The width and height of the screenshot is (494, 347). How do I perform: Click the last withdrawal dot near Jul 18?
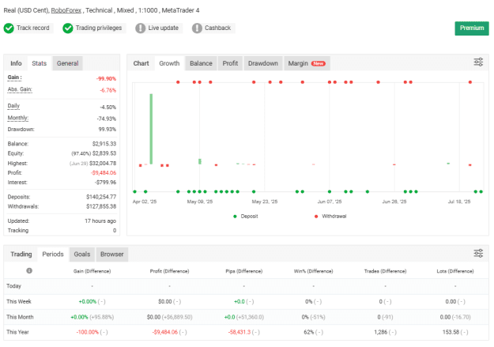(470, 82)
